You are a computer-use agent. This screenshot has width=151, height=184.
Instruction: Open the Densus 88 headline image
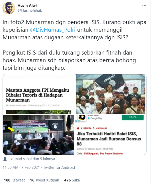click(x=111, y=135)
